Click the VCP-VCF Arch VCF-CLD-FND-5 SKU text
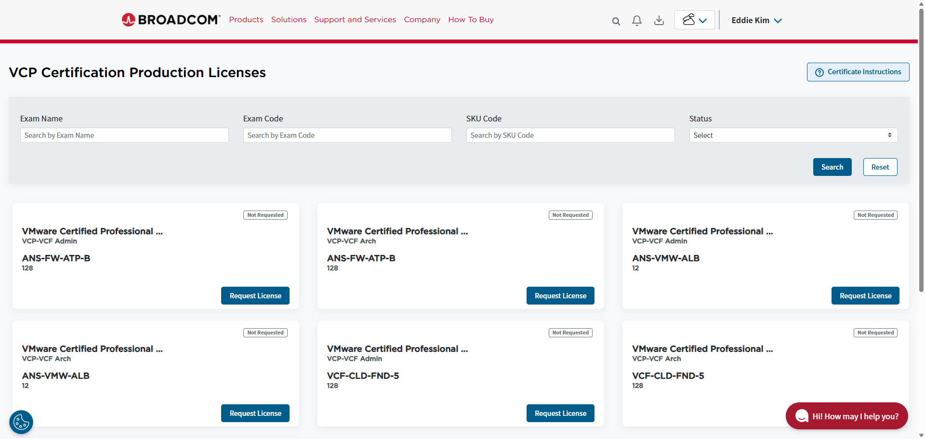Screen dimensions: 925x439 coord(668,376)
